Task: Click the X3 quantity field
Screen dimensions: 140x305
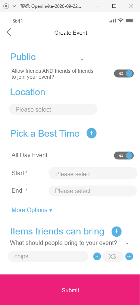Action: (x=113, y=256)
